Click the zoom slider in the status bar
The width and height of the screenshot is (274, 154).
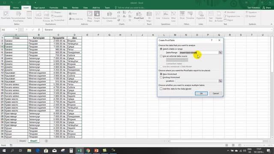[254, 145]
